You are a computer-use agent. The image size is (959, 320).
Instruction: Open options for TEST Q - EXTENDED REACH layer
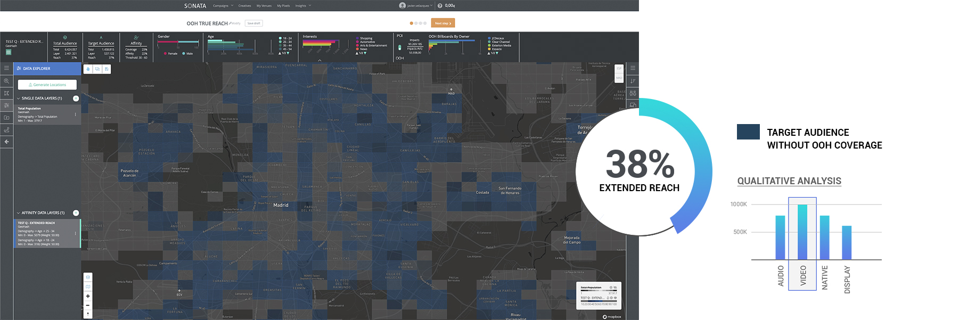point(75,233)
